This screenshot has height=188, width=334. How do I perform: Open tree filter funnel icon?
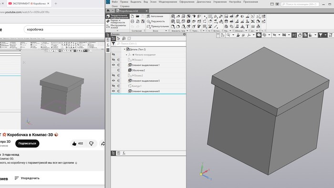tap(114, 43)
